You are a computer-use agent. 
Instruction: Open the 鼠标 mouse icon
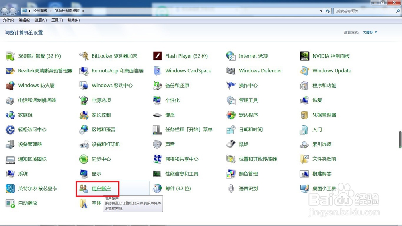click(x=231, y=144)
